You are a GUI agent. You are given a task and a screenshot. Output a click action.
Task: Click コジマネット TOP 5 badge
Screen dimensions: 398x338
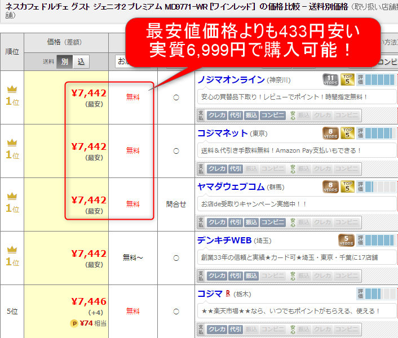347,133
